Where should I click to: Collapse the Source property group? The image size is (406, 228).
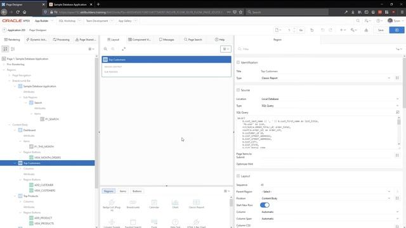pyautogui.click(x=238, y=90)
